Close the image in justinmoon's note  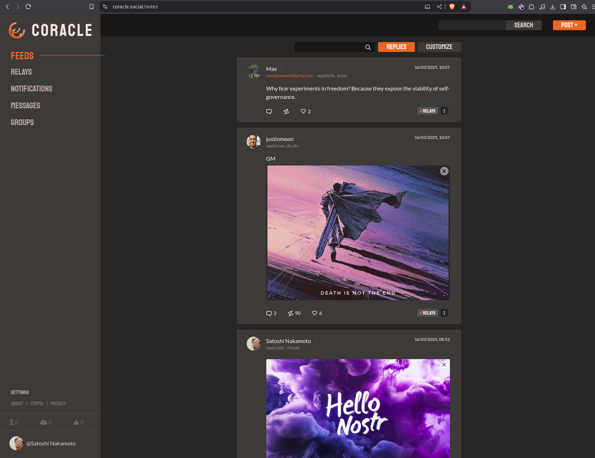pos(444,171)
